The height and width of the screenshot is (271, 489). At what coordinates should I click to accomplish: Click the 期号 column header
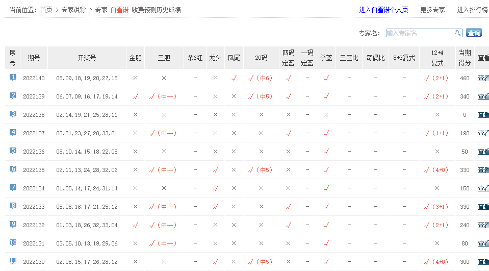coord(34,58)
